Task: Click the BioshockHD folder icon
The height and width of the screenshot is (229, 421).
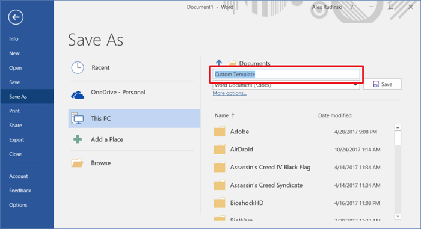Action: [x=220, y=203]
